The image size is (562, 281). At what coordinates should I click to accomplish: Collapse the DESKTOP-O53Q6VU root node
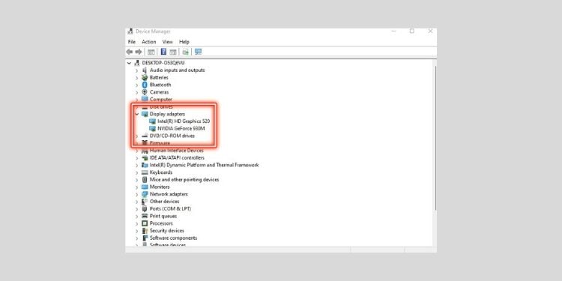click(129, 63)
